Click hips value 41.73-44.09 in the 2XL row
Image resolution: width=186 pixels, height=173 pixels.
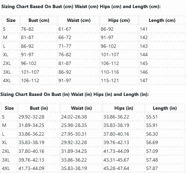[116, 151]
